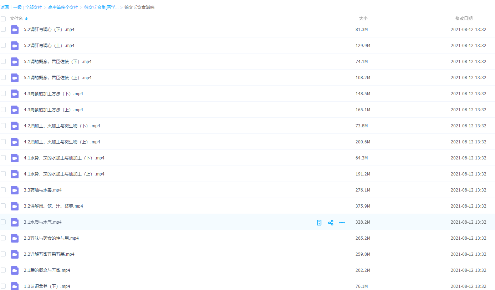Go to 全部文件 in the breadcrumb
The width and height of the screenshot is (495, 290).
point(34,7)
